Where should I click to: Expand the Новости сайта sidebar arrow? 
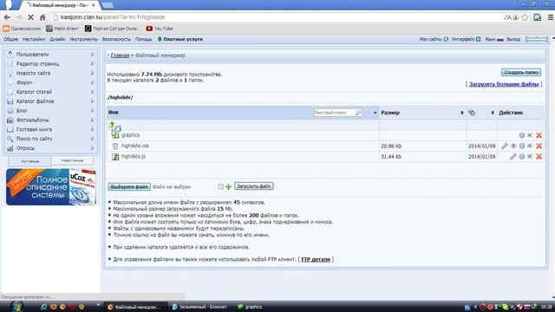[93, 73]
